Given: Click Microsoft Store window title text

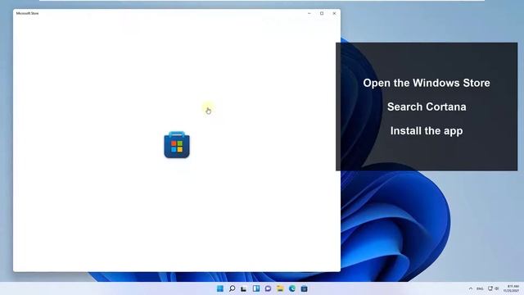Looking at the screenshot, I should [27, 13].
